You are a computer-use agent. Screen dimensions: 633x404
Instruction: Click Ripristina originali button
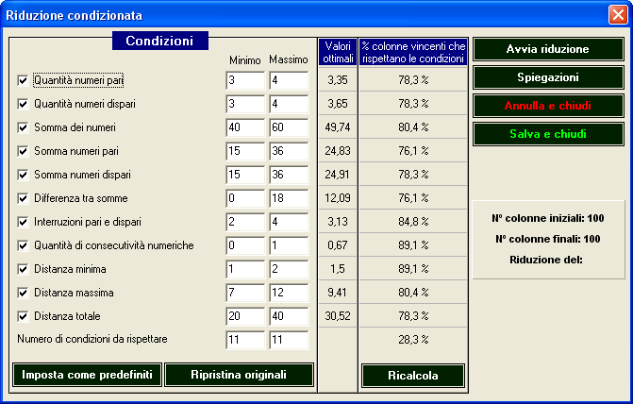click(x=239, y=374)
